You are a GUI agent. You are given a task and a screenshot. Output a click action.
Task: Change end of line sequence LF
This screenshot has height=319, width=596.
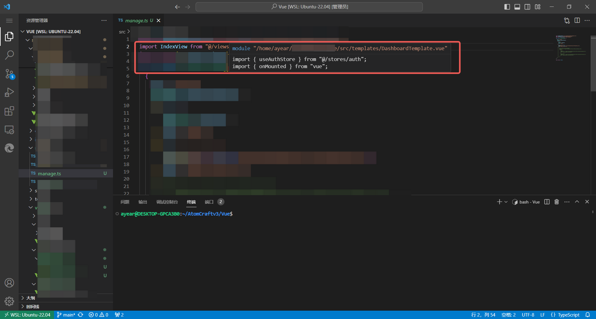click(x=543, y=315)
